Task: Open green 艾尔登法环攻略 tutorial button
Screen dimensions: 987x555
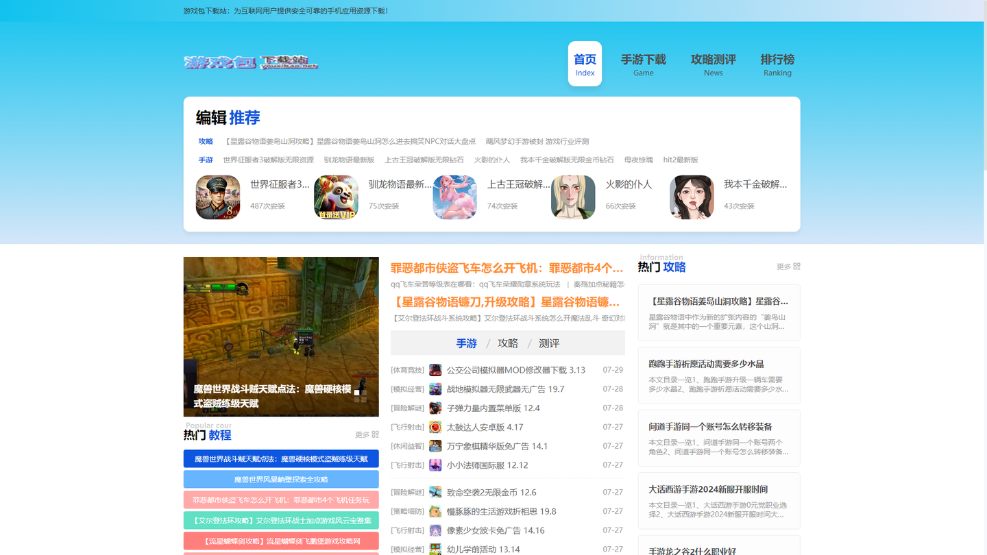Action: tap(281, 521)
